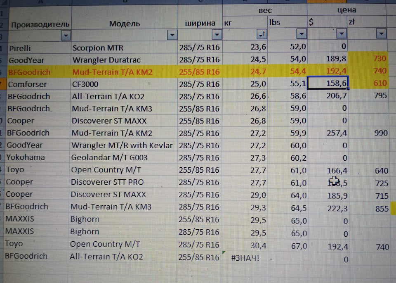The image size is (396, 283).
Task: Select the lbs subheader cell
Action: point(287,22)
